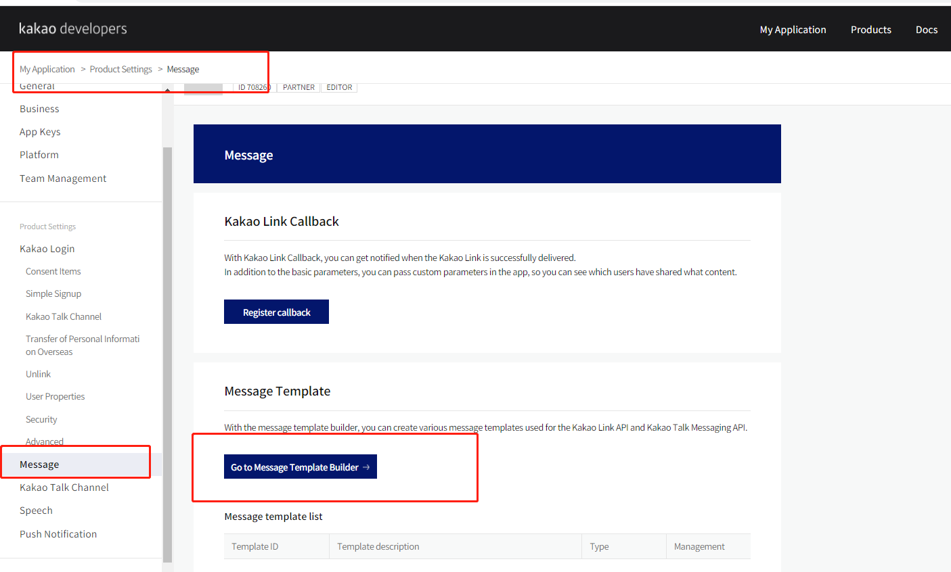The image size is (951, 572).
Task: Click the ID 708260 label
Action: coord(254,87)
